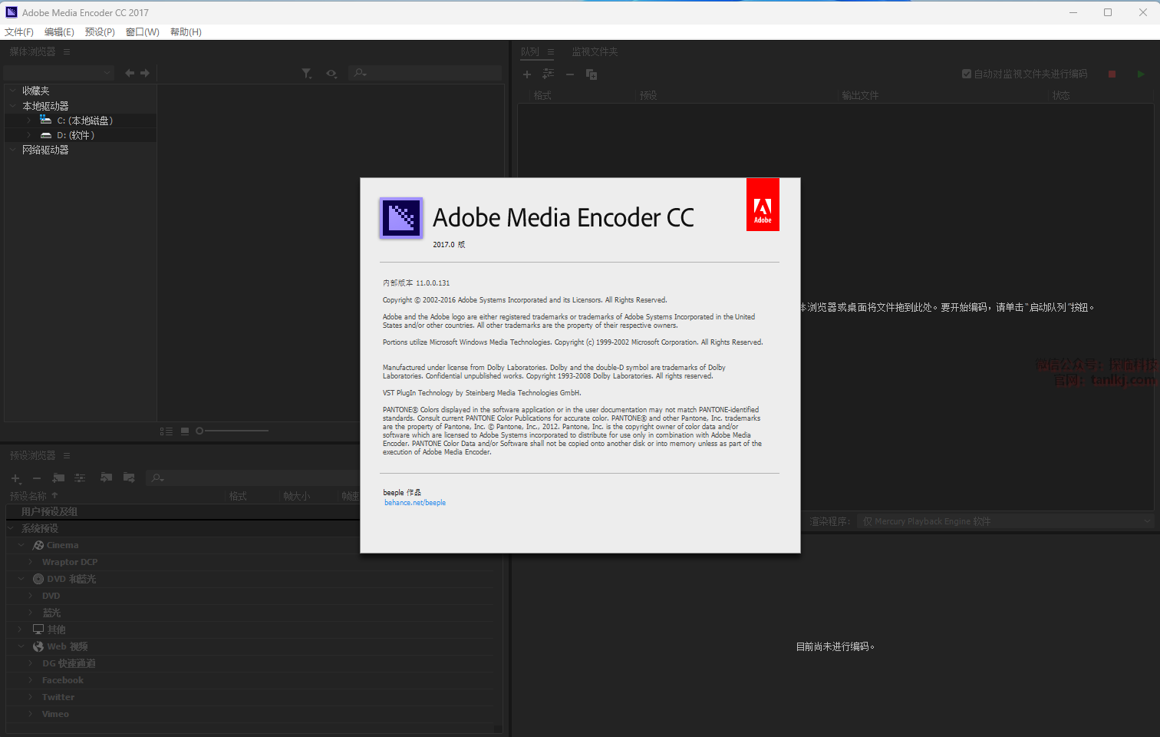The height and width of the screenshot is (737, 1160).
Task: Expand the C: (本地磁盘) drive
Action: 29,121
